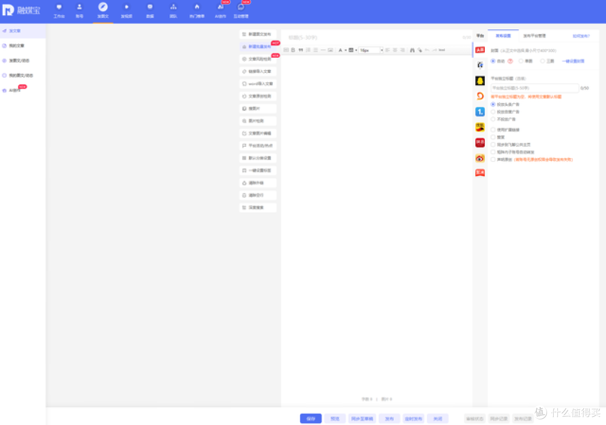Screen dimensions: 606x425
Task: Click the 预览 preview button
Action: tap(334, 418)
